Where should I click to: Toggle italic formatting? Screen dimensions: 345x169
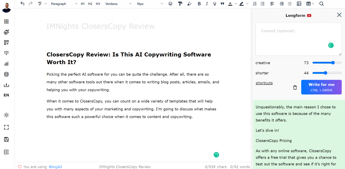207,4
